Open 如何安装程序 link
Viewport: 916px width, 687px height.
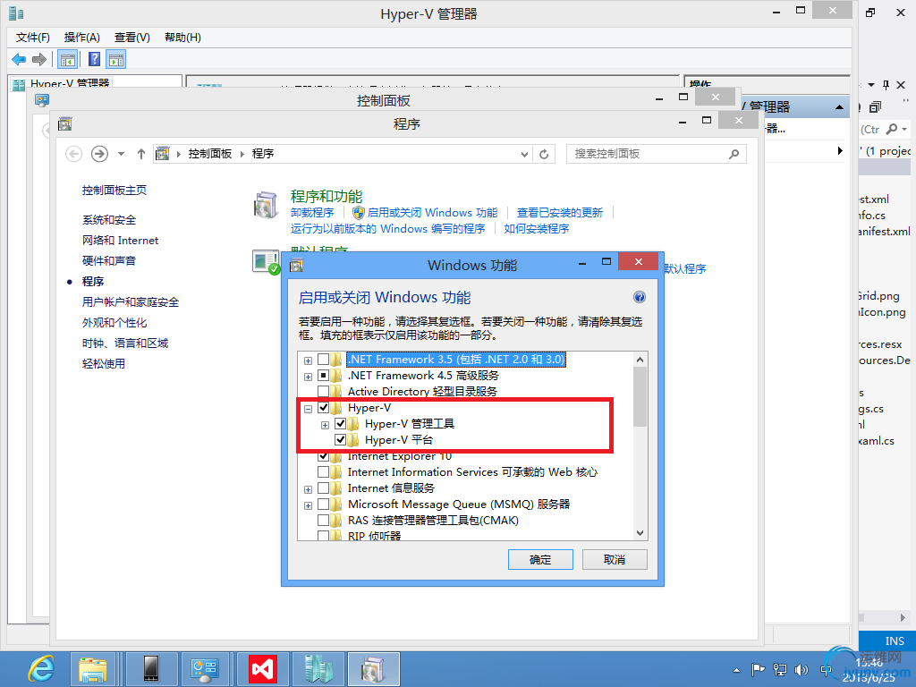(537, 228)
